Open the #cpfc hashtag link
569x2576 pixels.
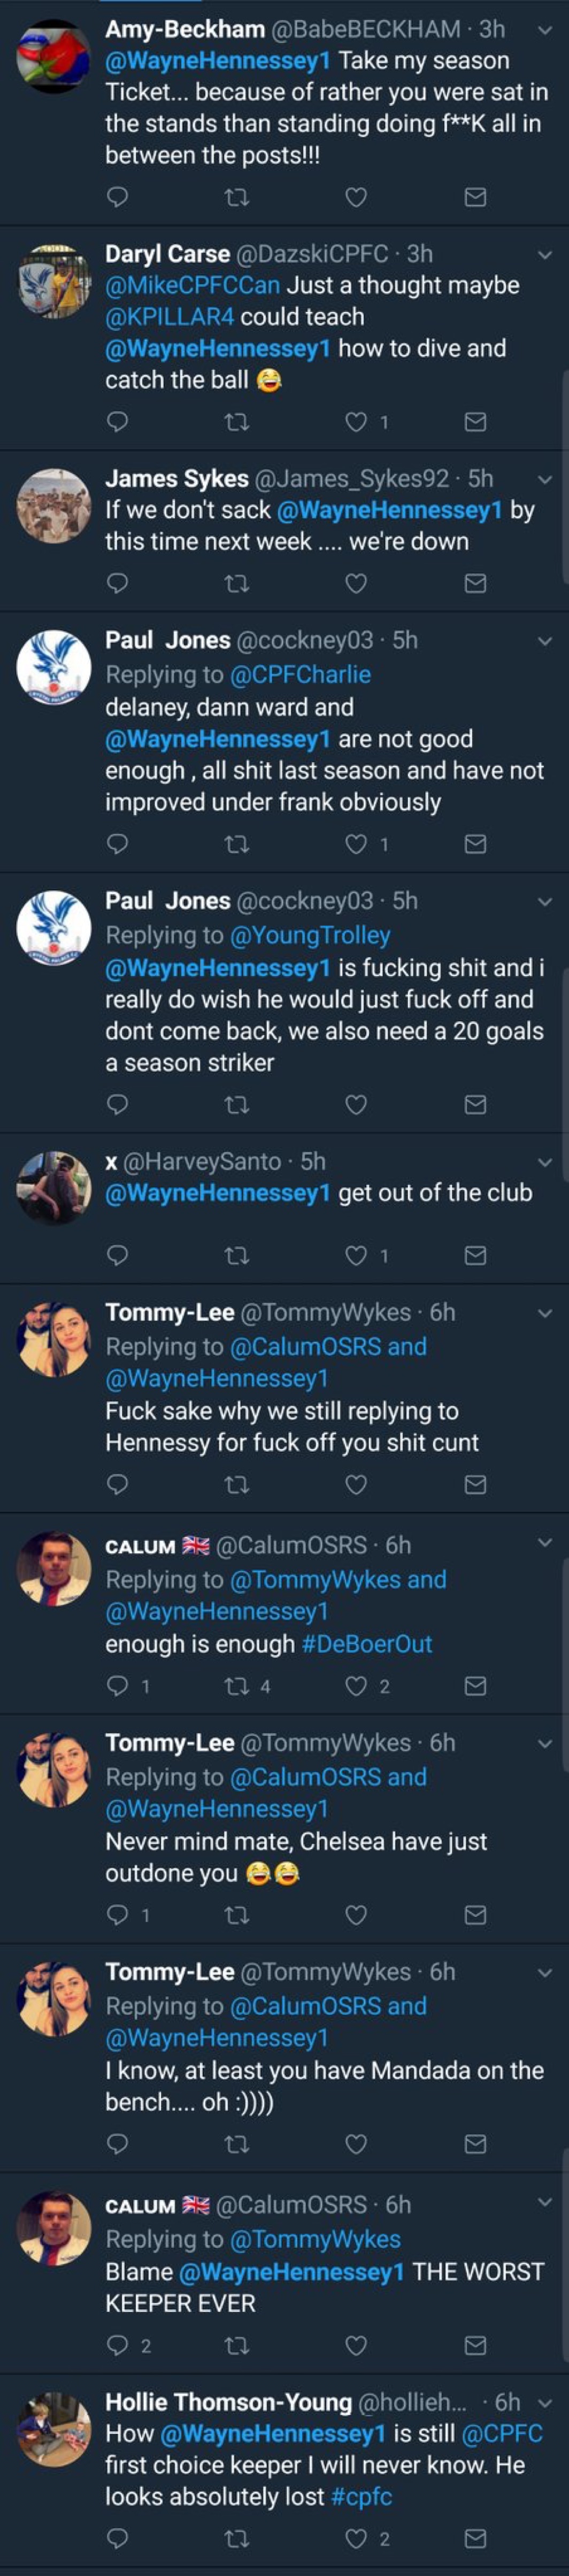click(x=362, y=2496)
